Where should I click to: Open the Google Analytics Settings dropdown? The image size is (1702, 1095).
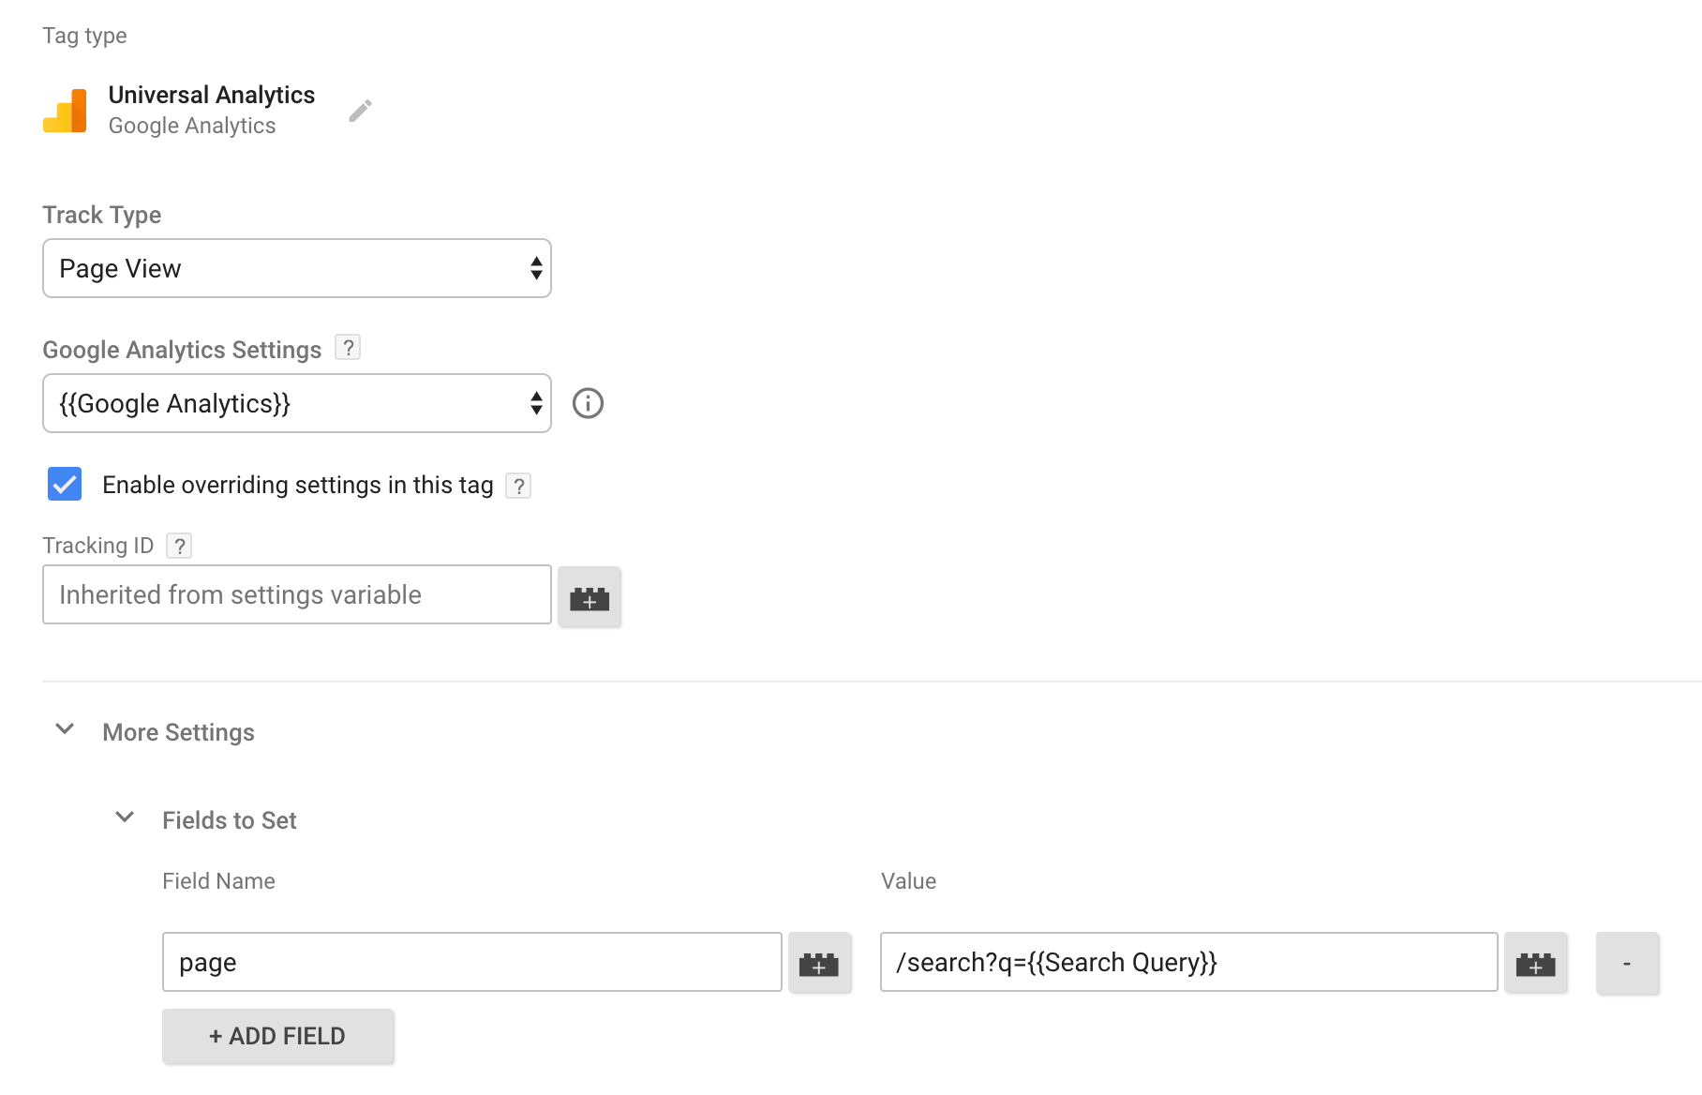pos(296,403)
